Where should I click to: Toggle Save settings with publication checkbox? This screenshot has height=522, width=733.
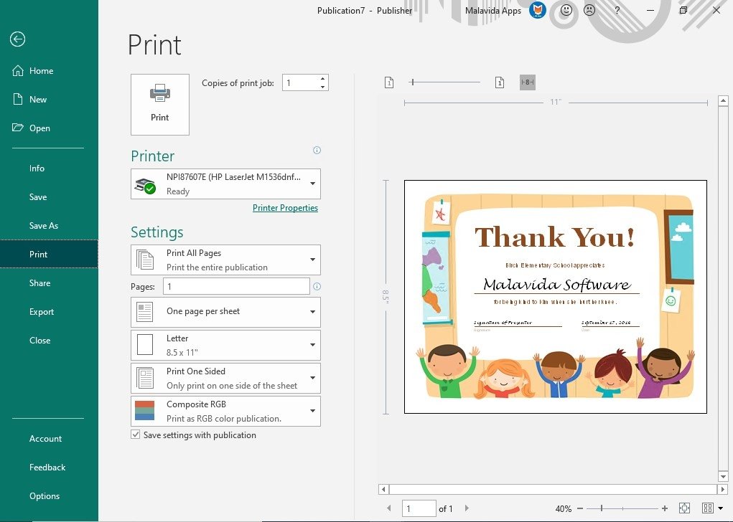tap(136, 435)
